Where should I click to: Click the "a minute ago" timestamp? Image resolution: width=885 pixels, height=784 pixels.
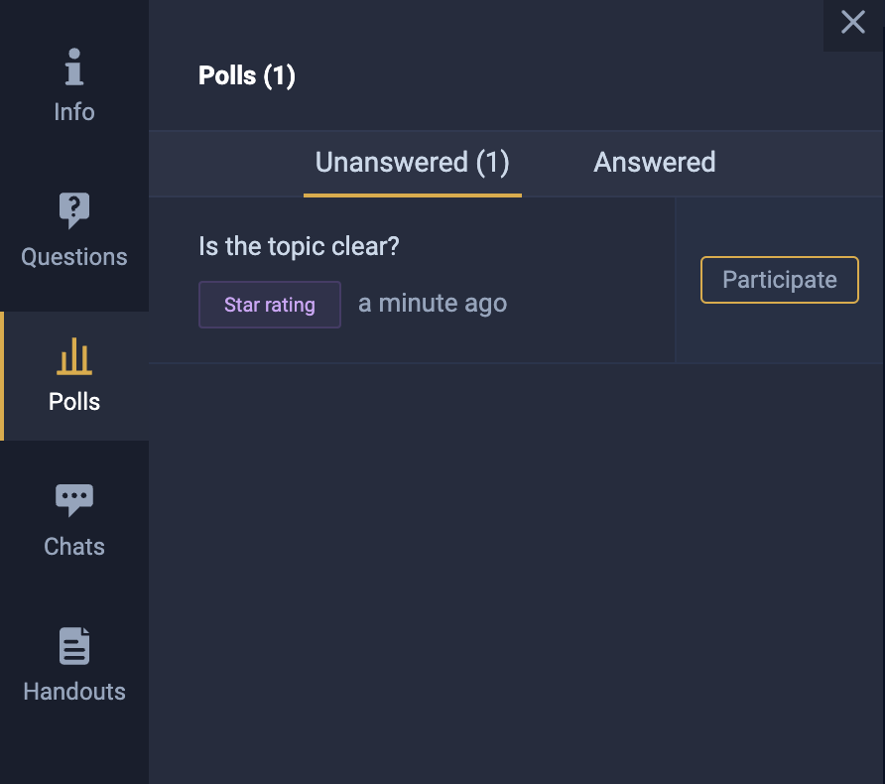[433, 304]
